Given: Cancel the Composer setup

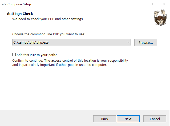Looking at the screenshot, I should (x=155, y=119).
